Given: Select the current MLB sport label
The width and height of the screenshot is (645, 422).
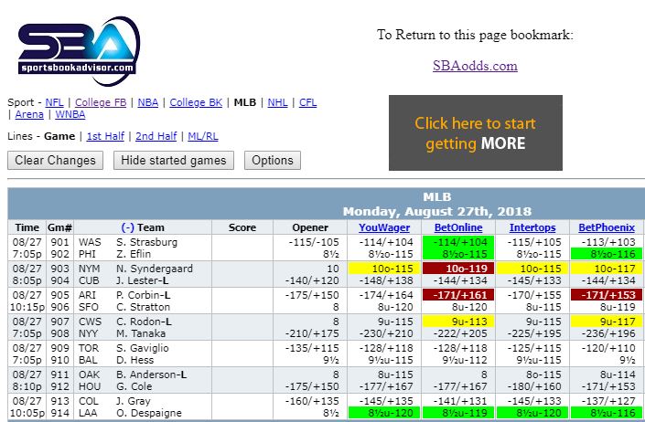Looking at the screenshot, I should pyautogui.click(x=245, y=102).
